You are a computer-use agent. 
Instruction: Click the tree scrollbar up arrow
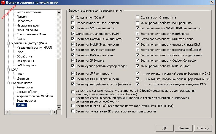59,12
